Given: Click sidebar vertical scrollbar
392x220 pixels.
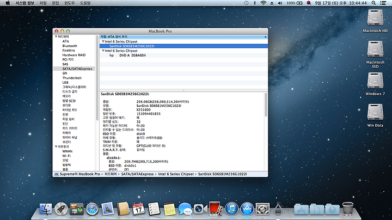Looking at the screenshot, I should click(x=97, y=77).
